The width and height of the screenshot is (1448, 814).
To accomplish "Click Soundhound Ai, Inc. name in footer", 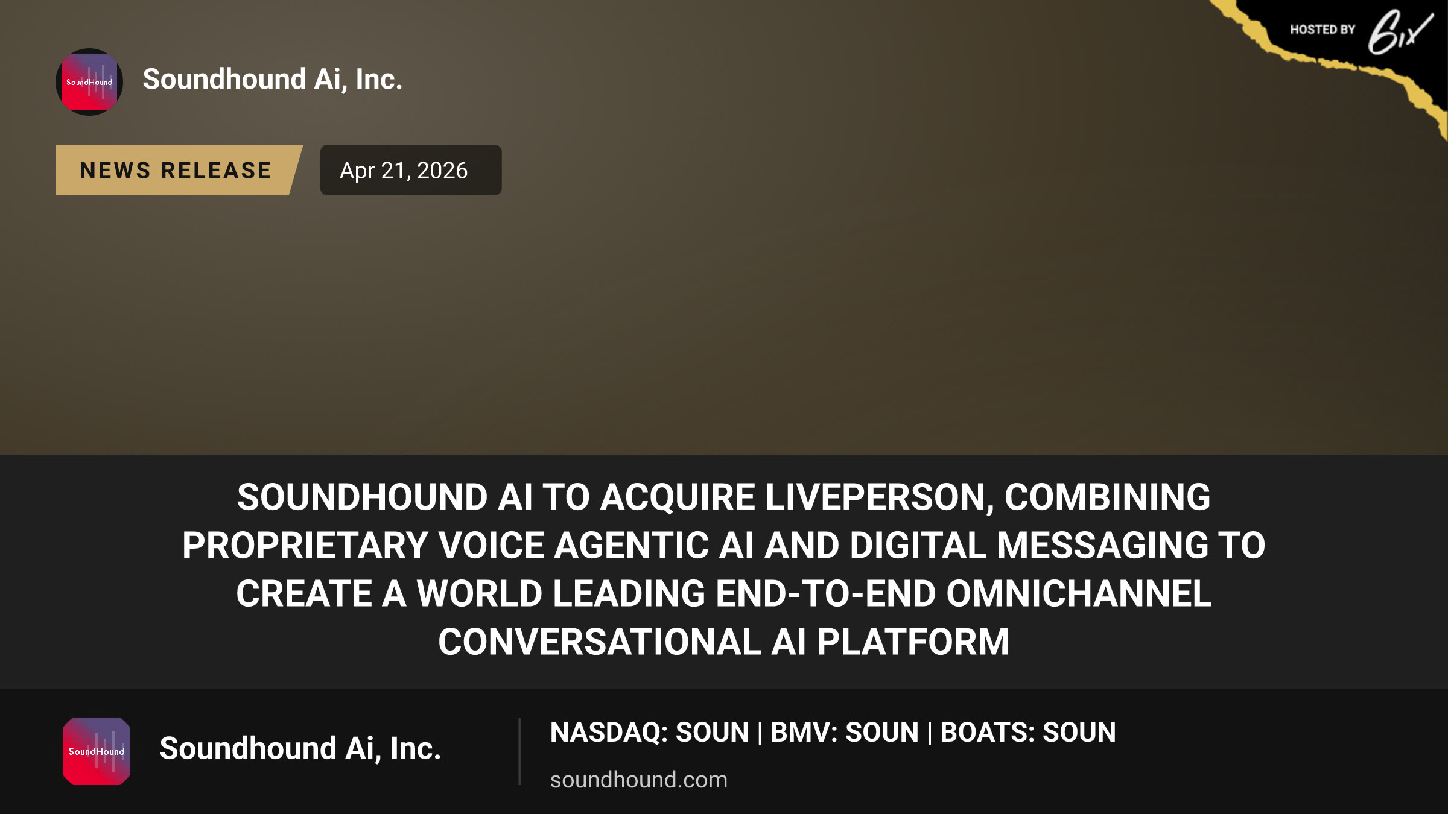I will click(x=300, y=749).
